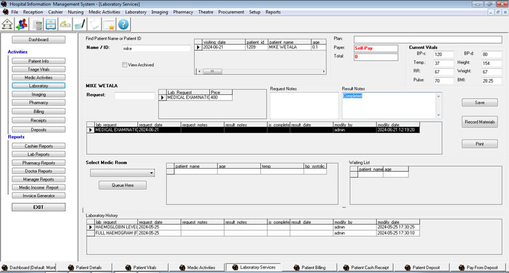Screen dimensions: 509x273
Task: Click the add patient people icon
Action: 23,24
